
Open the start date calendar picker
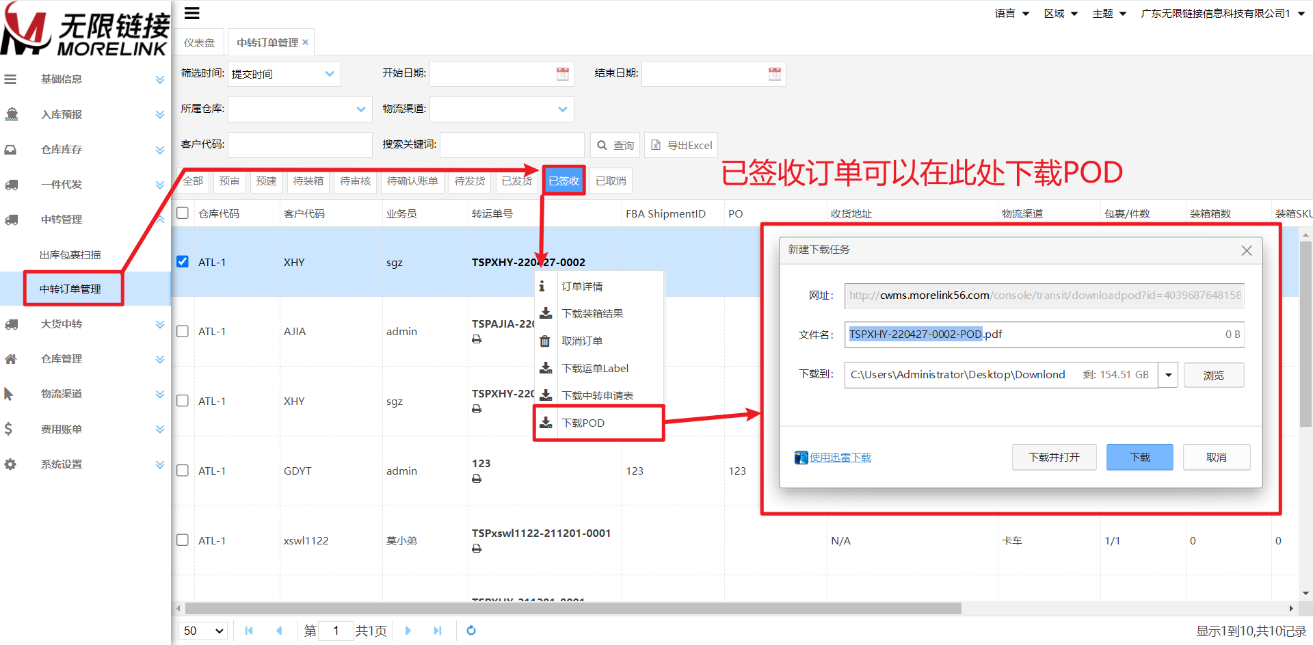click(562, 74)
